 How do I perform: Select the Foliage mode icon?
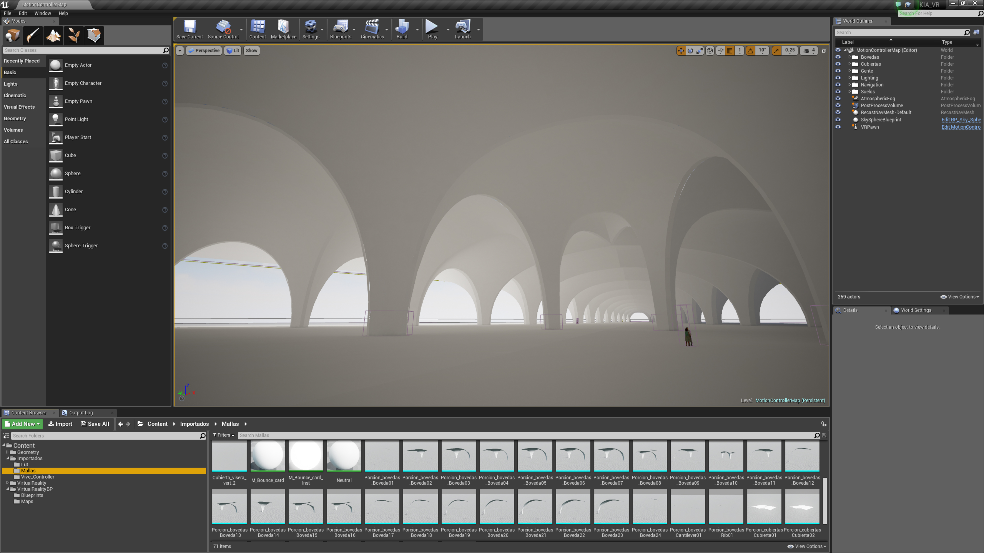point(74,36)
